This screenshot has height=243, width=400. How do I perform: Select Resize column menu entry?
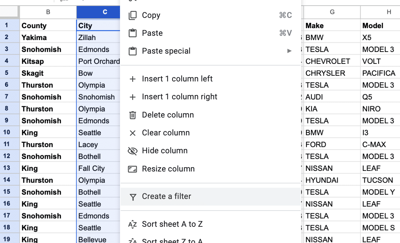[x=211, y=169]
